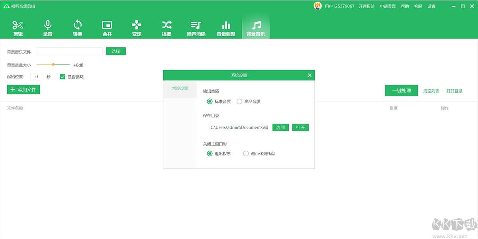
Task: Open the 噪声消除 noise removal tool
Action: [x=196, y=28]
